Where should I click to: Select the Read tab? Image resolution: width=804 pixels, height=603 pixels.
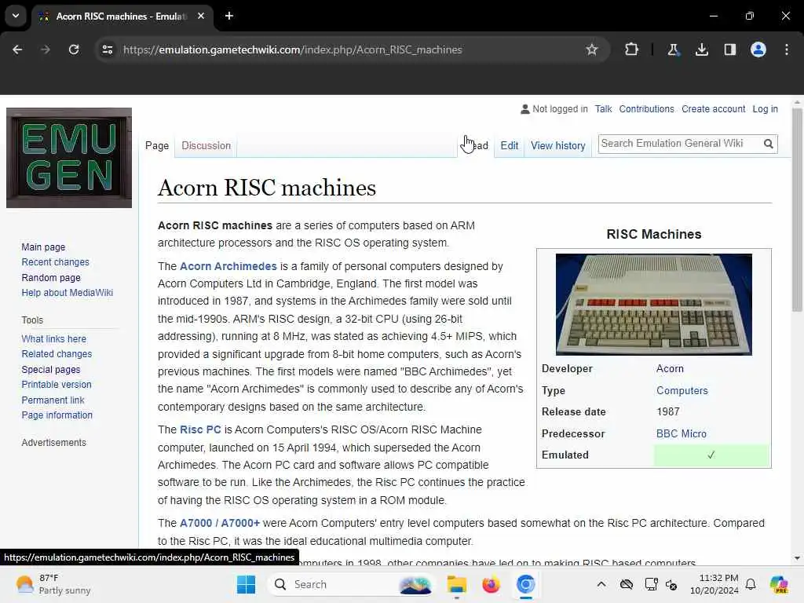(x=475, y=145)
